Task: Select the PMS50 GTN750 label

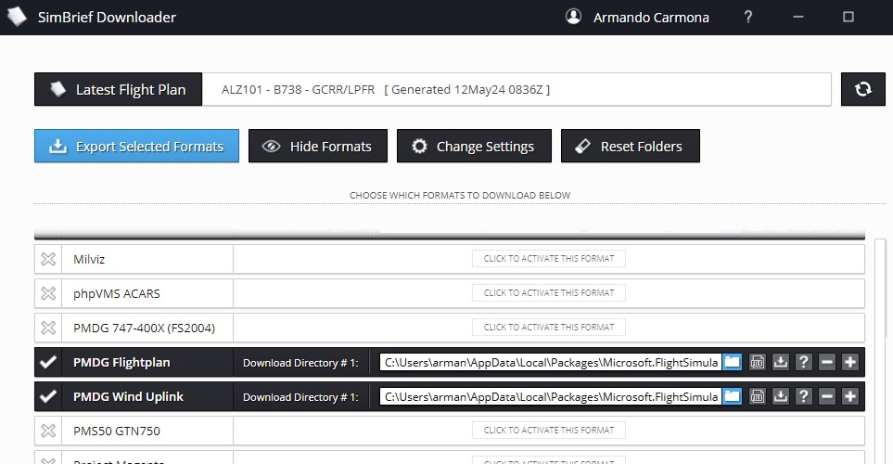Action: coord(117,431)
